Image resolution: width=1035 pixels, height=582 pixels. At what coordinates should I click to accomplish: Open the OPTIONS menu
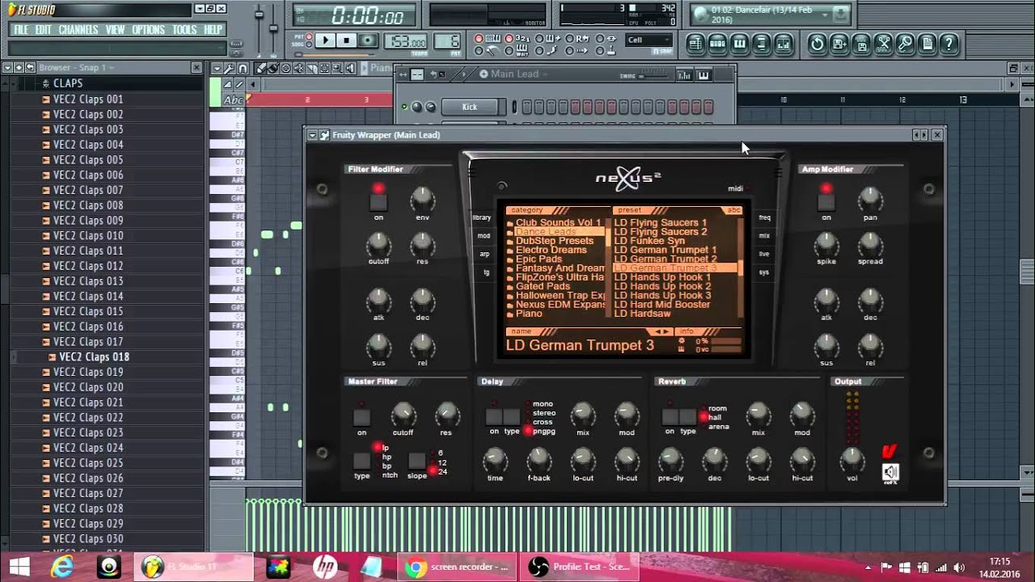(x=148, y=30)
